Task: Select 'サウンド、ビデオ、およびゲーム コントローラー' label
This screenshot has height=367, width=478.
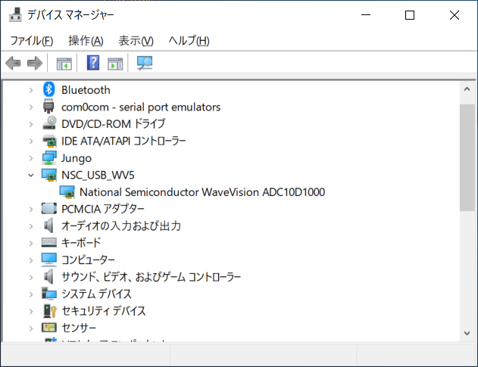Action: click(151, 277)
